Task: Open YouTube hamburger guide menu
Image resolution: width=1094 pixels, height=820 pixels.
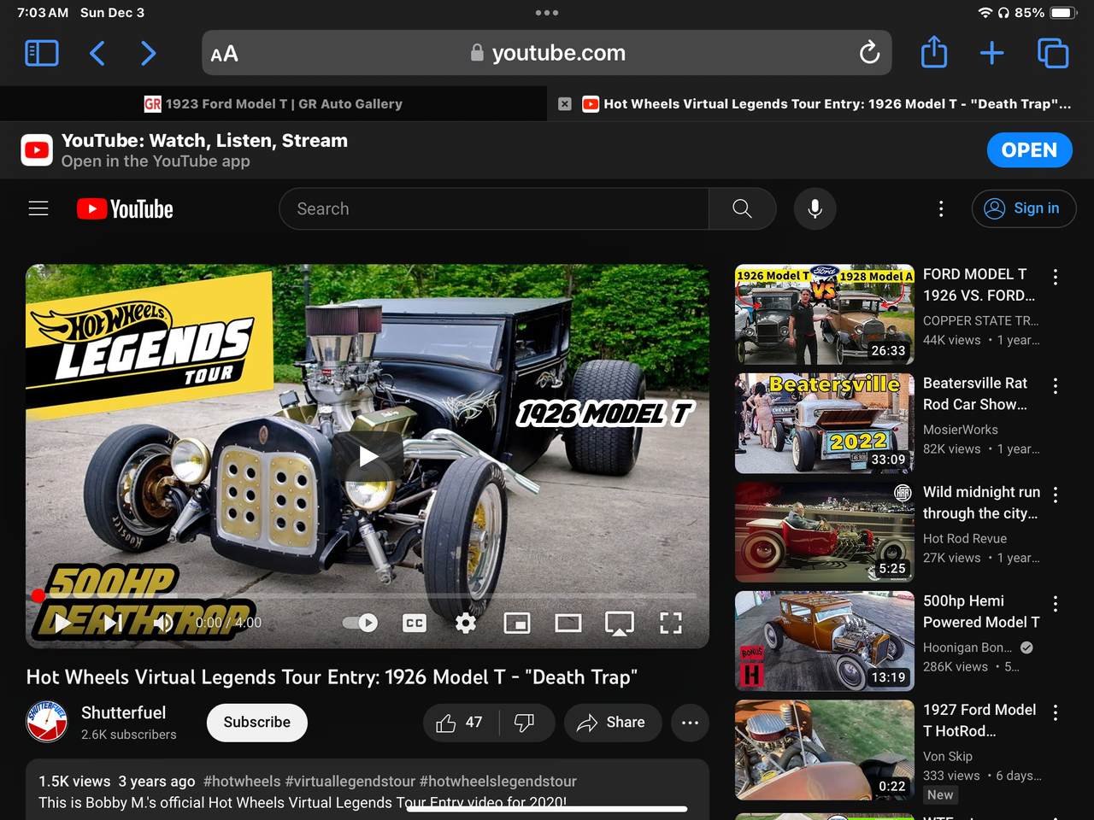Action: click(x=38, y=208)
